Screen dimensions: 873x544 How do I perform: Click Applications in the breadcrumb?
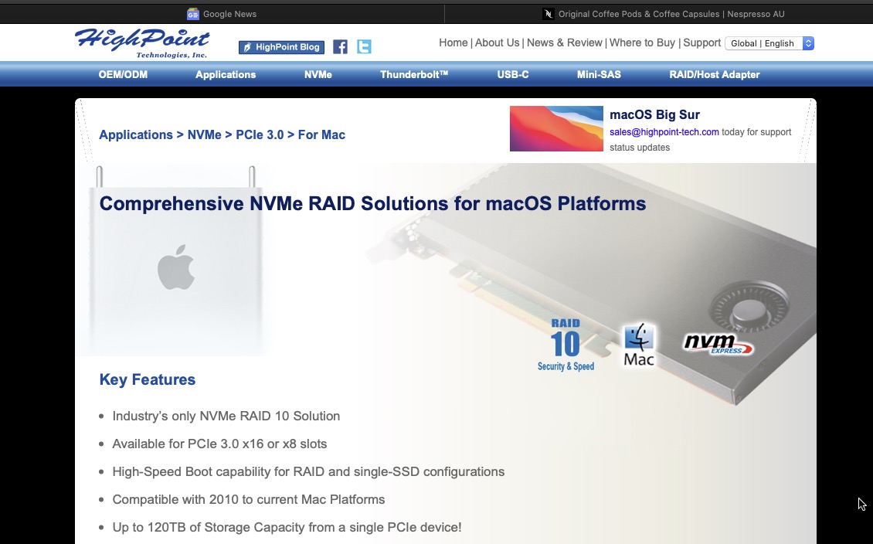(x=136, y=134)
